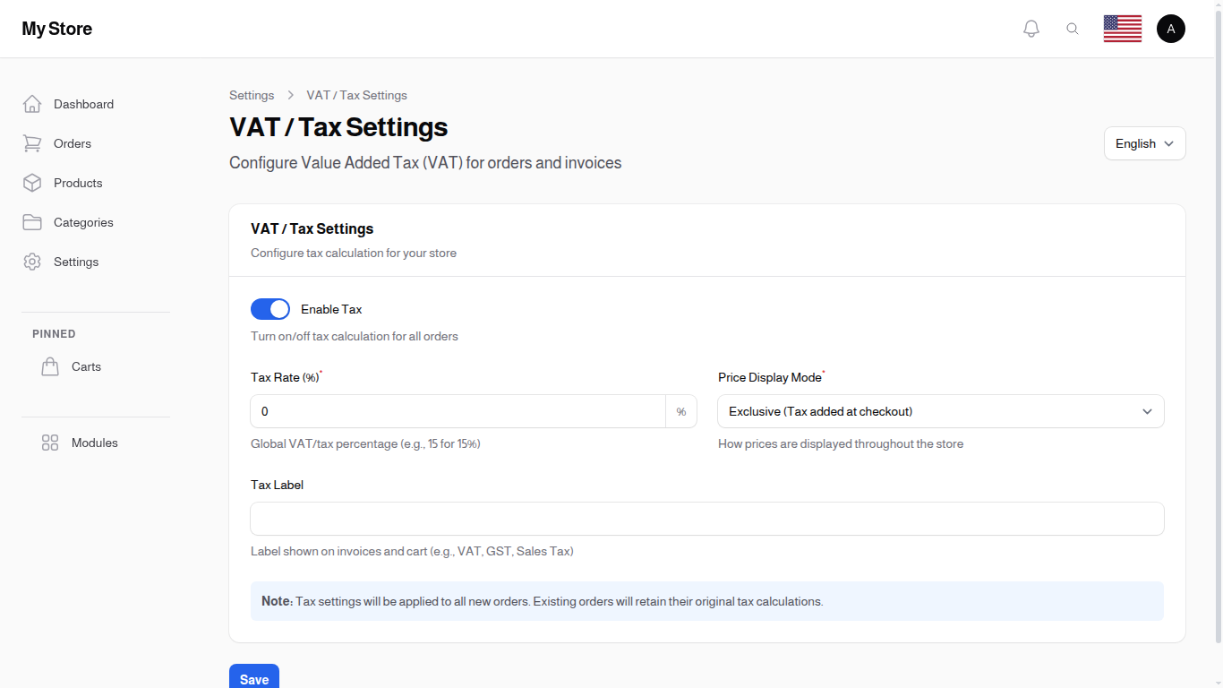Click the Categories folder icon

(x=32, y=222)
